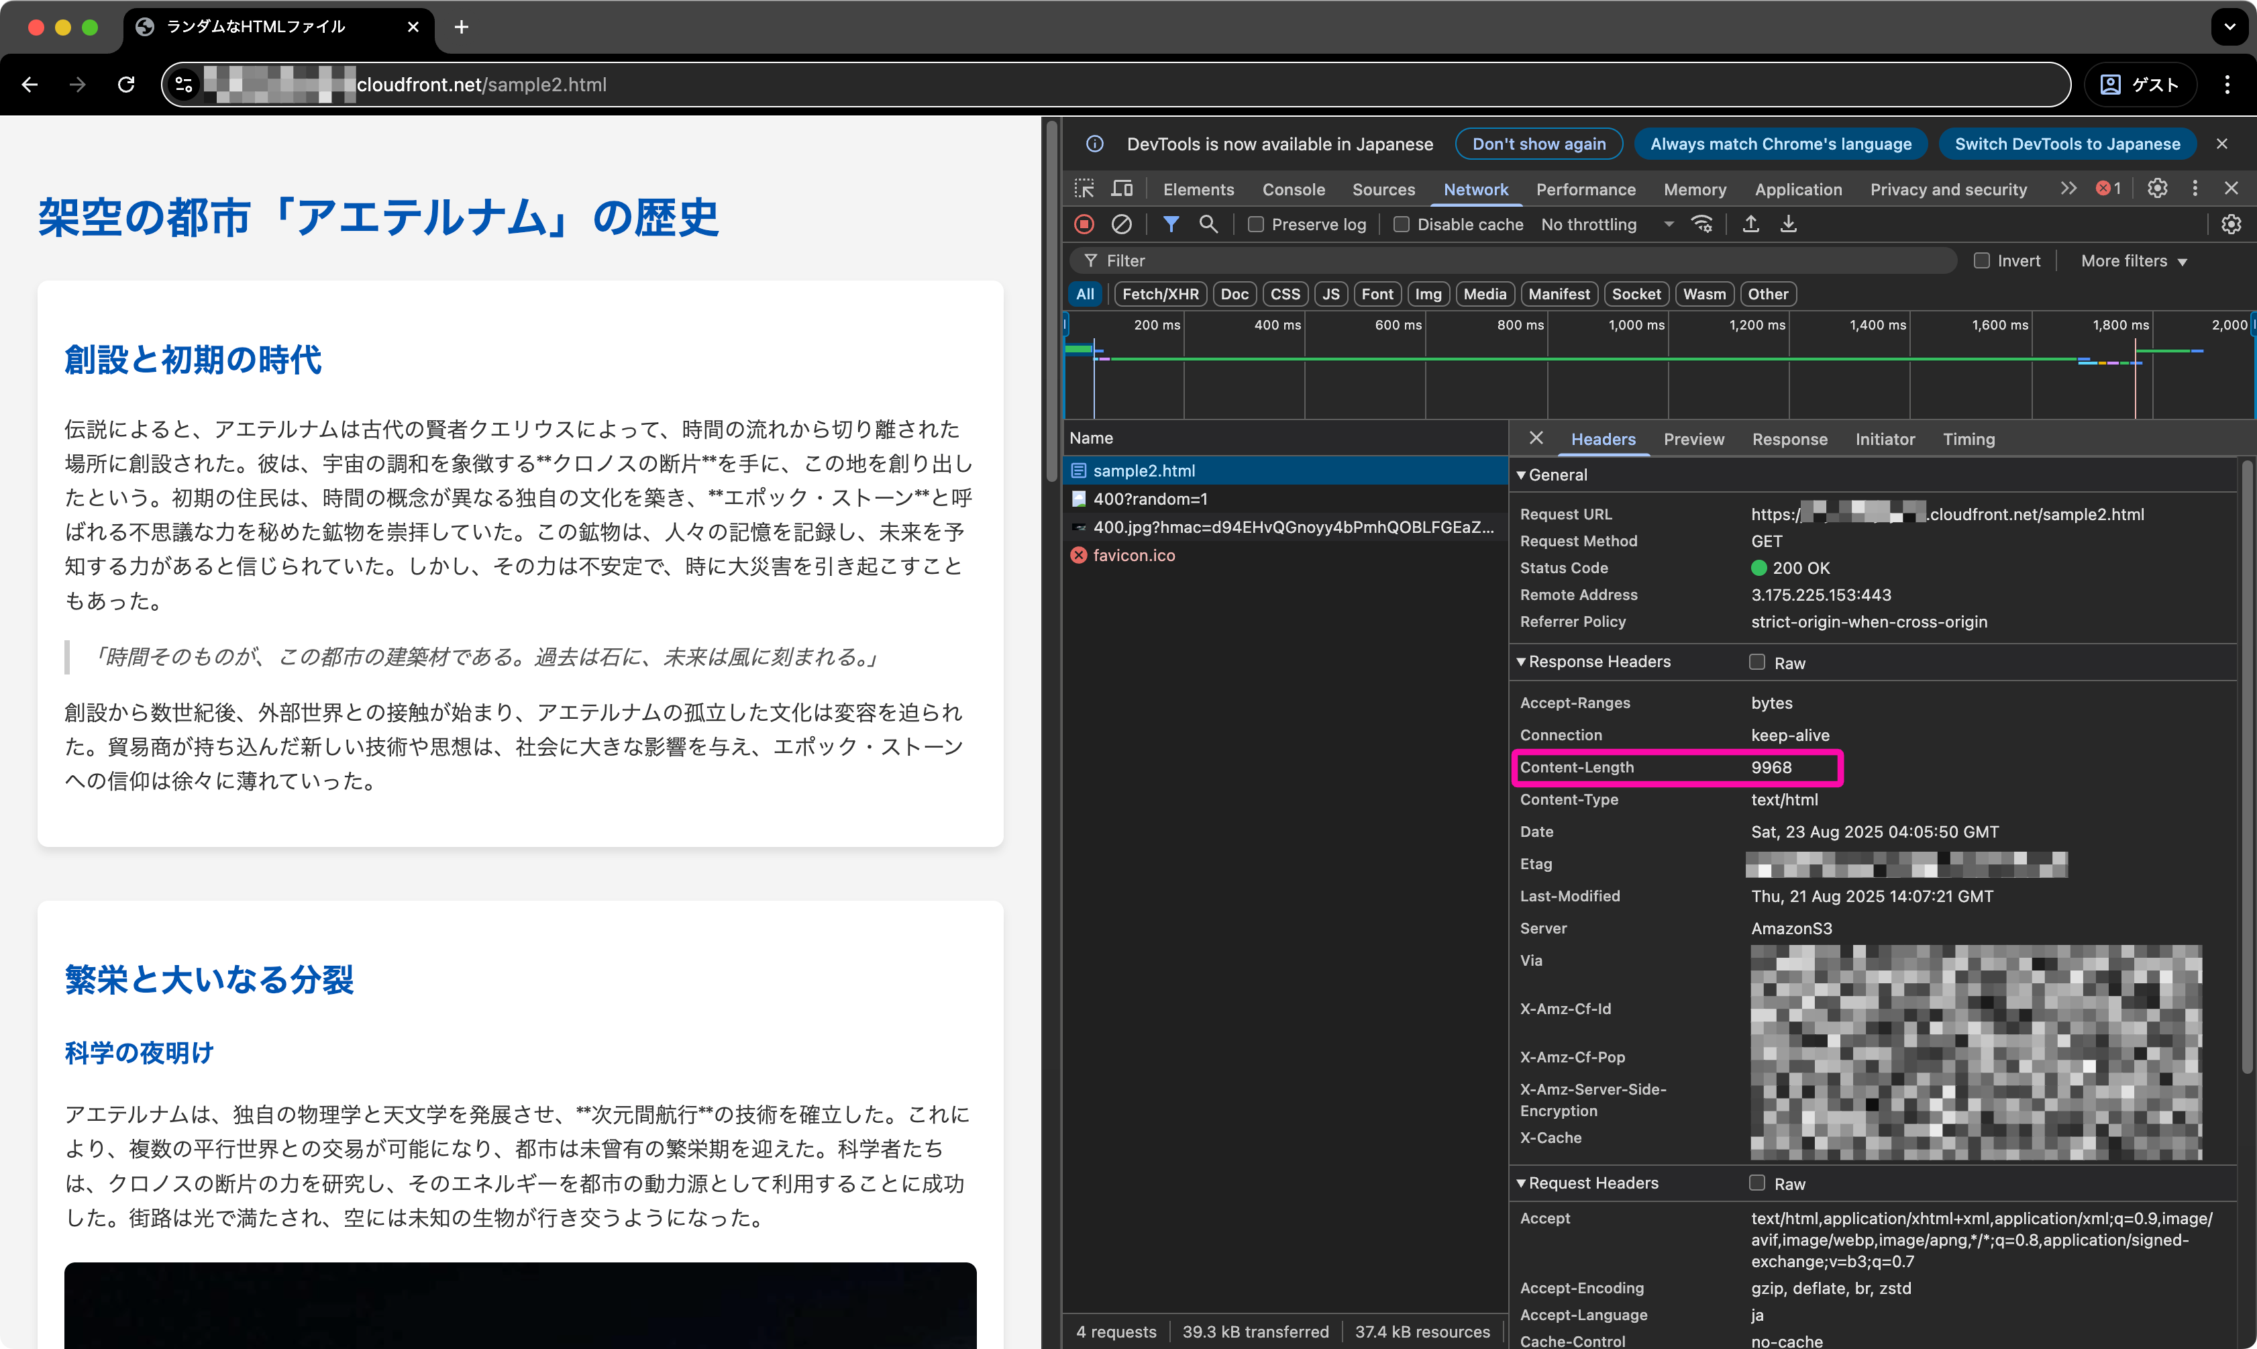Open Network panel settings gear
Viewport: 2257px width, 1349px height.
pos(2231,223)
